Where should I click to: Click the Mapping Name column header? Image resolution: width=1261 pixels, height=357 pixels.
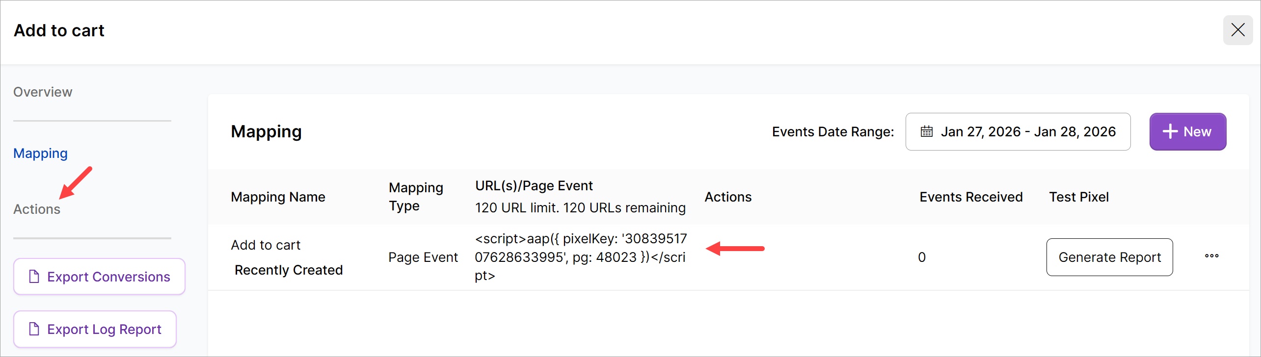pos(278,197)
